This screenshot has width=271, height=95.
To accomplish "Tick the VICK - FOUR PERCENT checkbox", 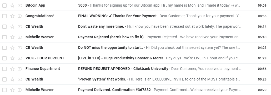I will (4, 58).
